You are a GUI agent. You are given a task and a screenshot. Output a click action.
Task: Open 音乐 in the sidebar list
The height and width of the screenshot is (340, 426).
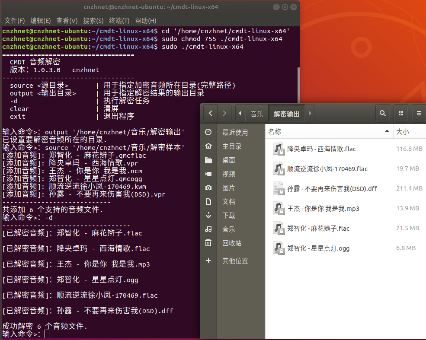228,229
